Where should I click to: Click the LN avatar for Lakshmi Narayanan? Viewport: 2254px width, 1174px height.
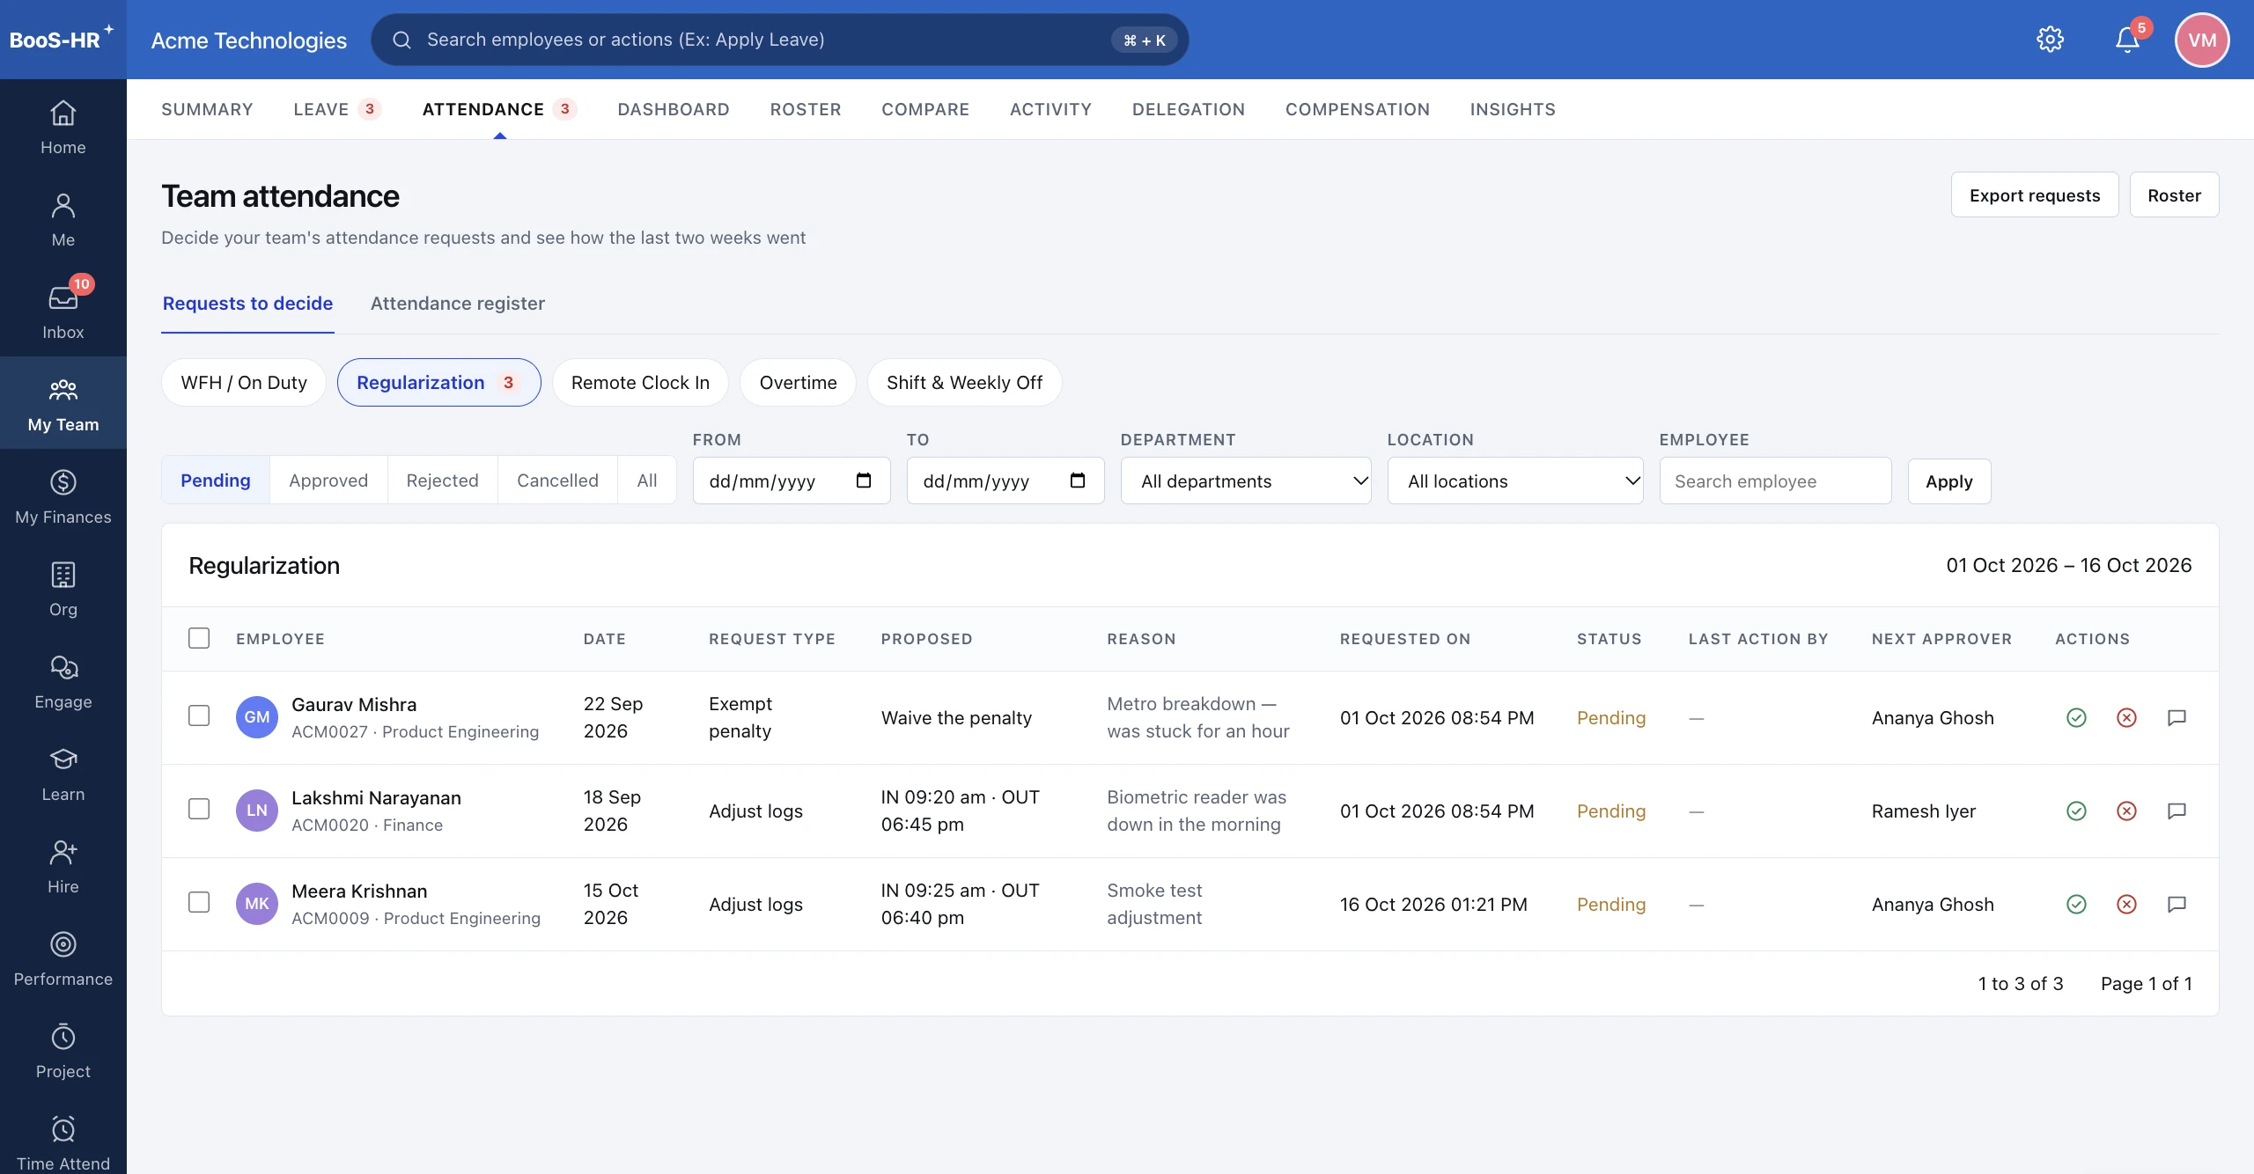click(x=256, y=810)
